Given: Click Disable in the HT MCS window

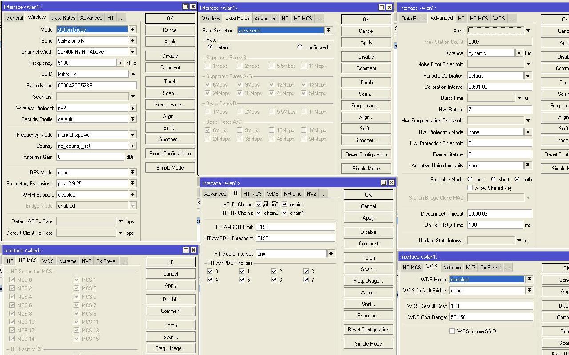Looking at the screenshot, I should [x=171, y=300].
